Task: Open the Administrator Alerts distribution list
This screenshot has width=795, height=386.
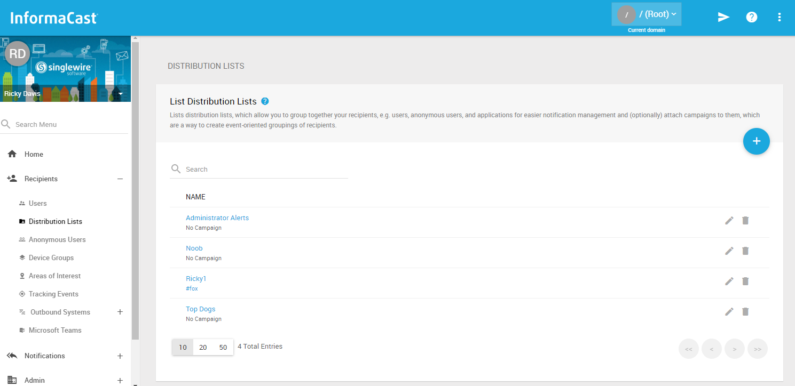Action: pyautogui.click(x=217, y=218)
